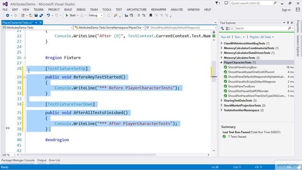This screenshot has height=170, width=302.
Task: Collapse the PlayerCharacterTests group
Action: (x=221, y=62)
